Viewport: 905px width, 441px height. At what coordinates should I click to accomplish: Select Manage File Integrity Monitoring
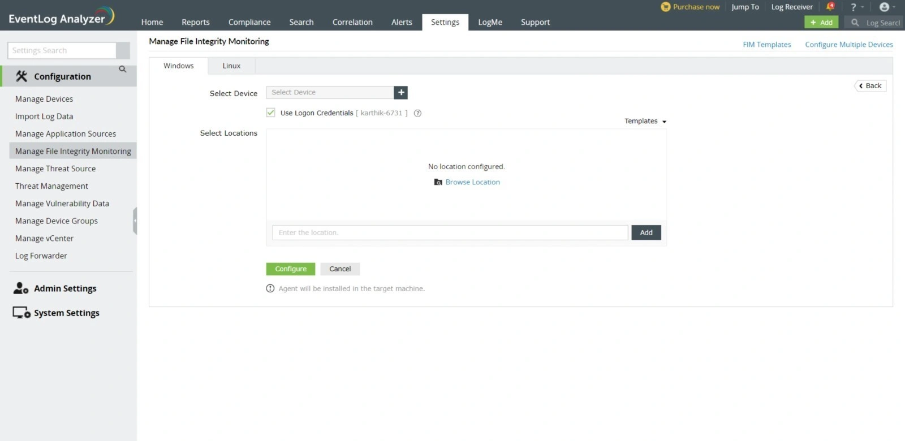tap(73, 151)
